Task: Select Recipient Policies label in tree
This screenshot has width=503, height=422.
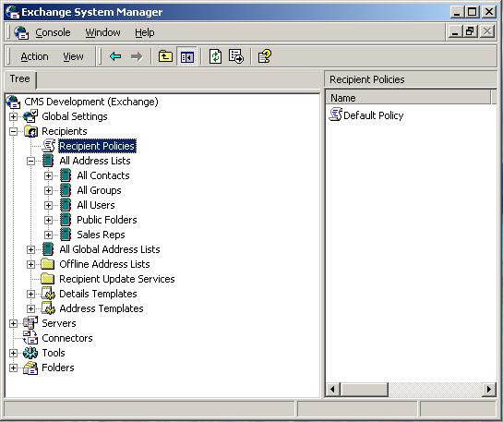Action: point(97,146)
